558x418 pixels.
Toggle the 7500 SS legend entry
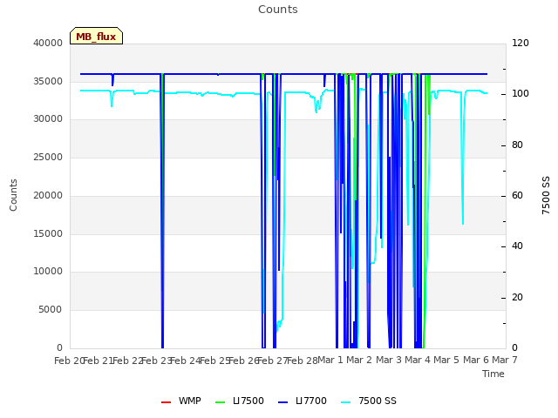click(369, 401)
